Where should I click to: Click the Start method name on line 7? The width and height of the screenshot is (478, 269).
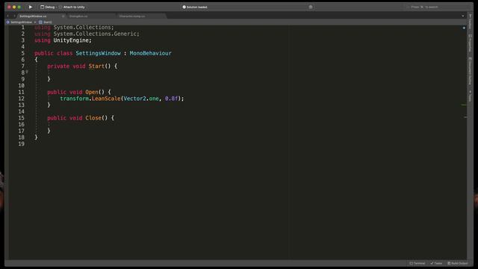[96, 66]
